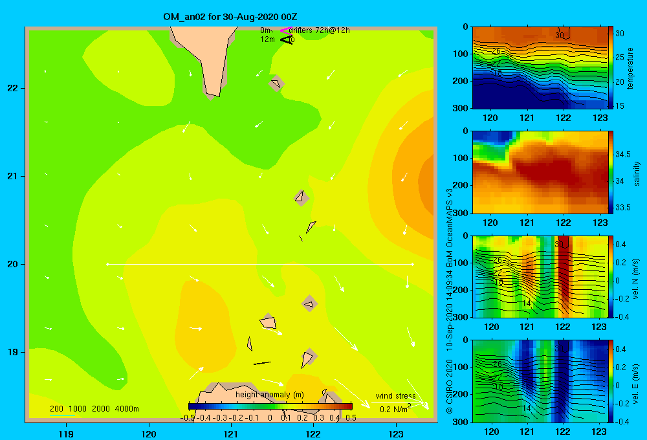The width and height of the screenshot is (647, 440).
Task: Click the '4000m' depth contour legend entry
Action: coord(127,409)
